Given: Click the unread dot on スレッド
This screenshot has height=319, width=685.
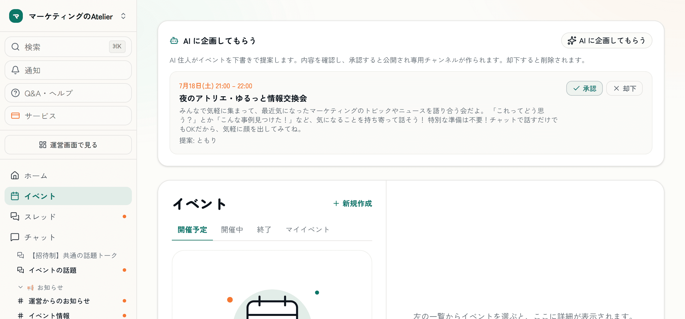Looking at the screenshot, I should click(124, 216).
